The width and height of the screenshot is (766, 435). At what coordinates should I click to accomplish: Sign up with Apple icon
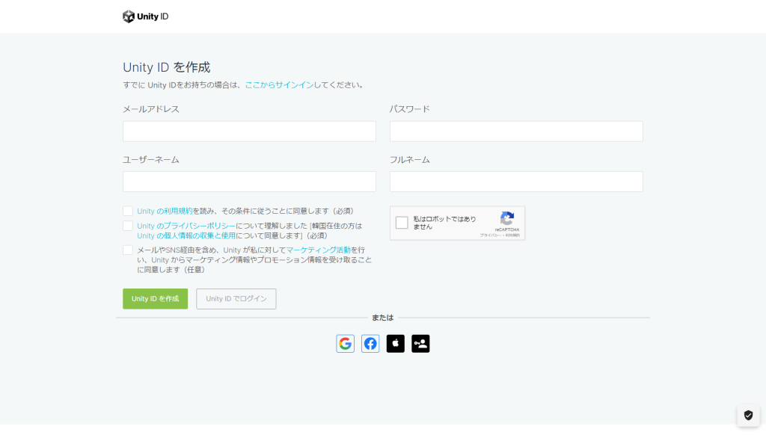395,344
